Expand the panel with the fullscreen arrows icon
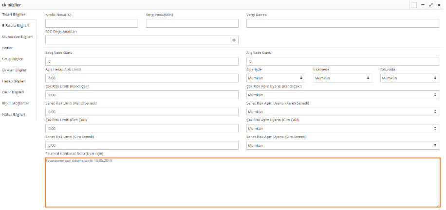This screenshot has width=446, height=210. coord(431,4)
